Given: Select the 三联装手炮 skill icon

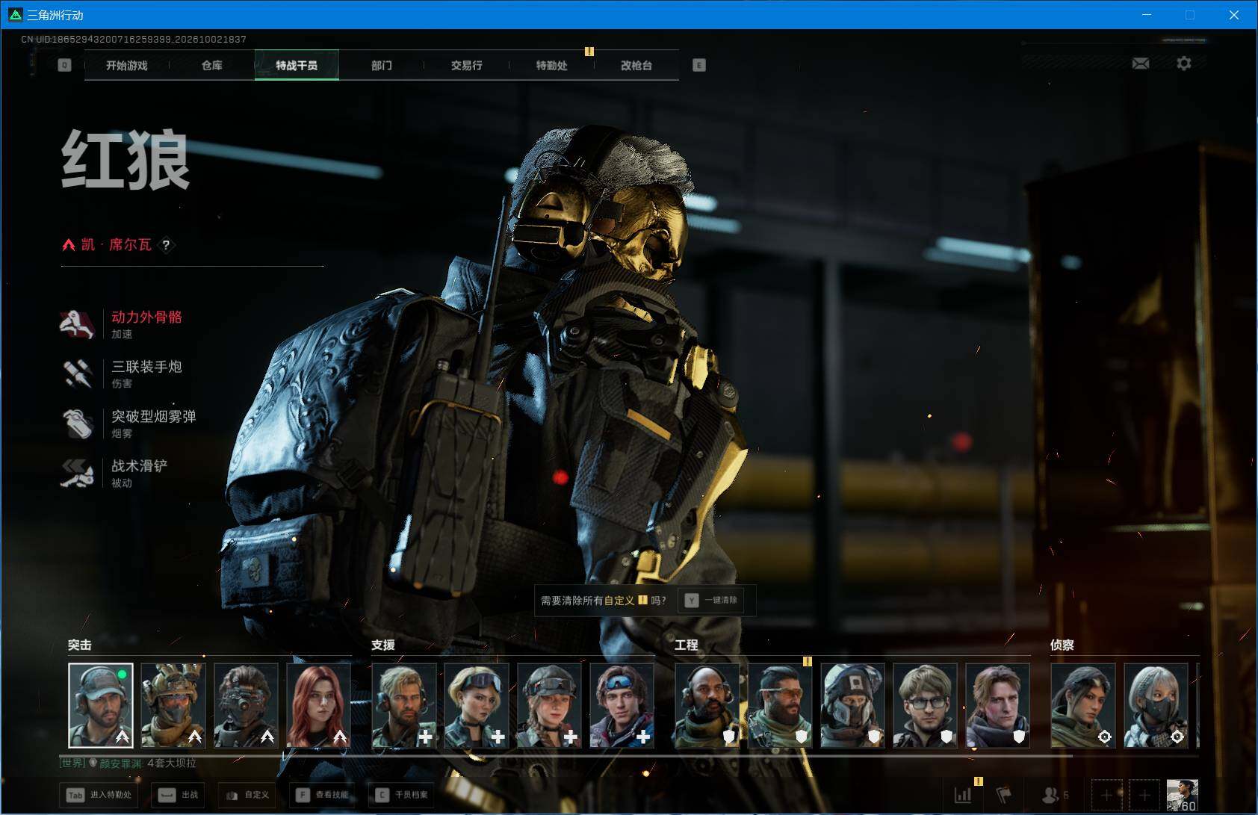Looking at the screenshot, I should pyautogui.click(x=77, y=374).
